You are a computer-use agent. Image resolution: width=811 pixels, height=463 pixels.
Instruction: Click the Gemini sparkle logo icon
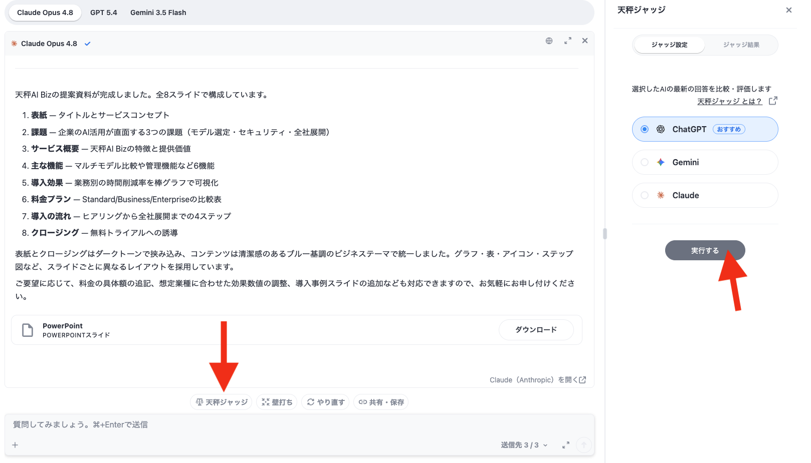coord(661,162)
